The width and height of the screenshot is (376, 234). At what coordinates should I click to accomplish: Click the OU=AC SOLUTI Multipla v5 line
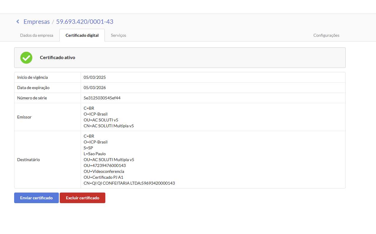click(x=109, y=160)
